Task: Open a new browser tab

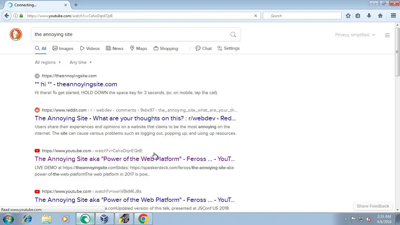Action: (76, 5)
